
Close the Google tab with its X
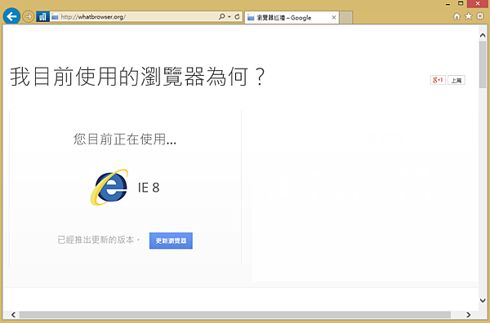tap(334, 17)
